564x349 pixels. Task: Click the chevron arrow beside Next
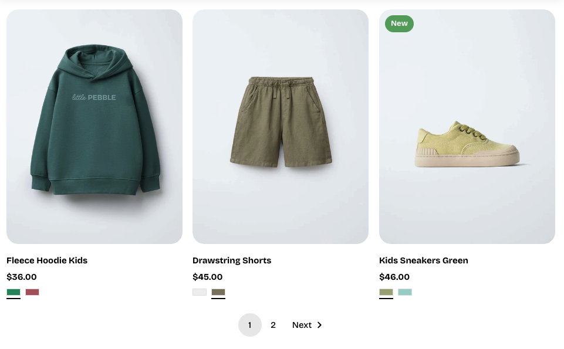319,325
